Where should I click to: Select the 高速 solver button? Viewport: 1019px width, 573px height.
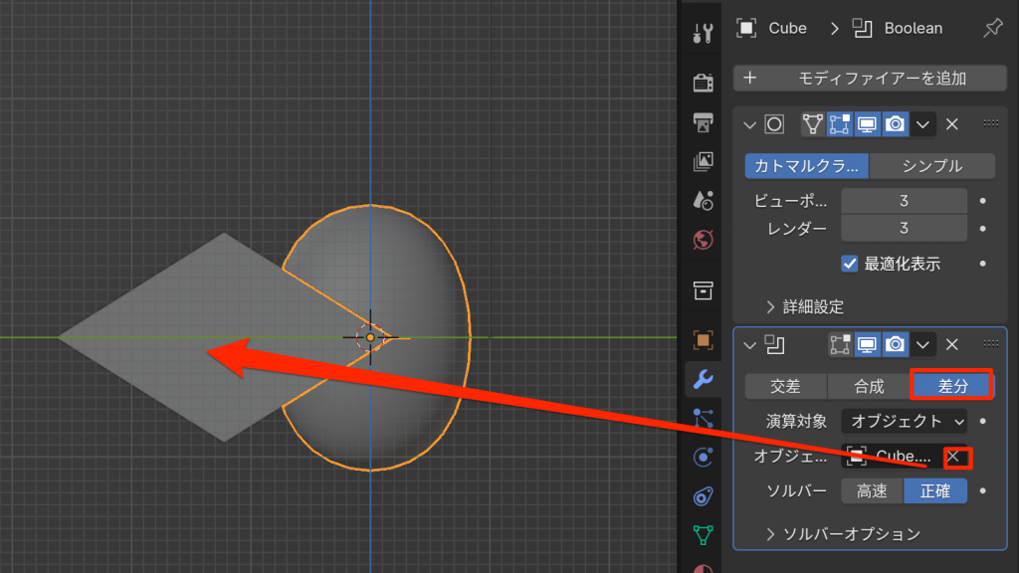coord(872,491)
